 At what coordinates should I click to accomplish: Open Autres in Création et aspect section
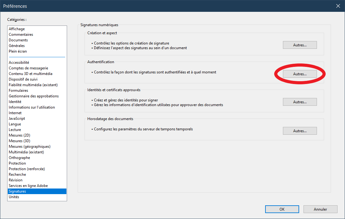tap(300, 45)
